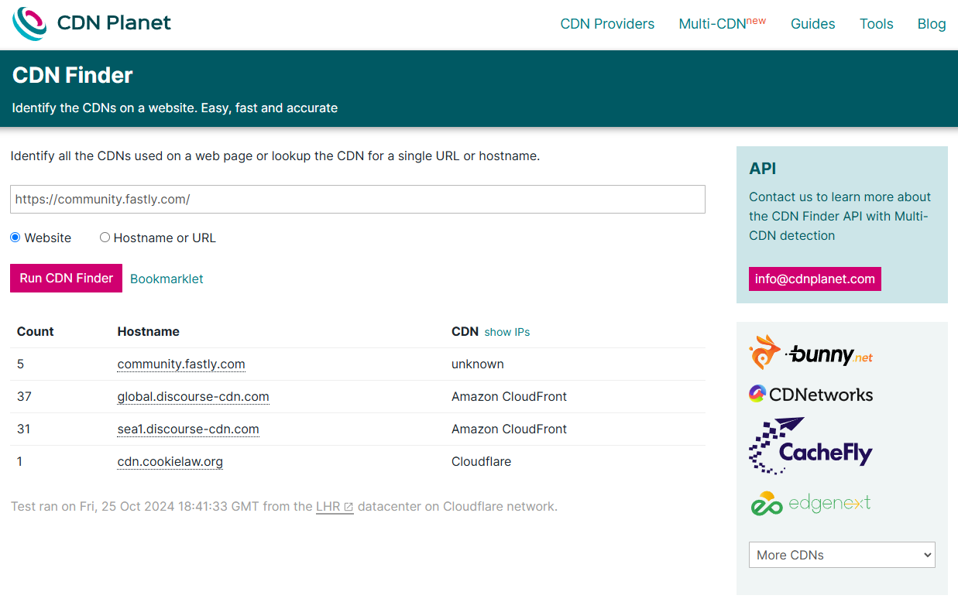Image resolution: width=958 pixels, height=602 pixels.
Task: Click the CDN Planet site title text
Action: pos(114,23)
